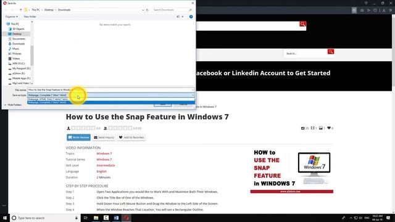Click New folder in the Save As toolbar
395x222 pixels.
click(30, 17)
